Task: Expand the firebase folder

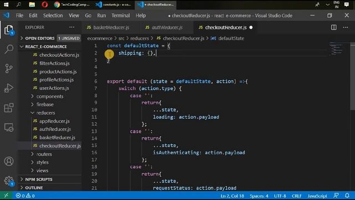Action: click(x=45, y=104)
